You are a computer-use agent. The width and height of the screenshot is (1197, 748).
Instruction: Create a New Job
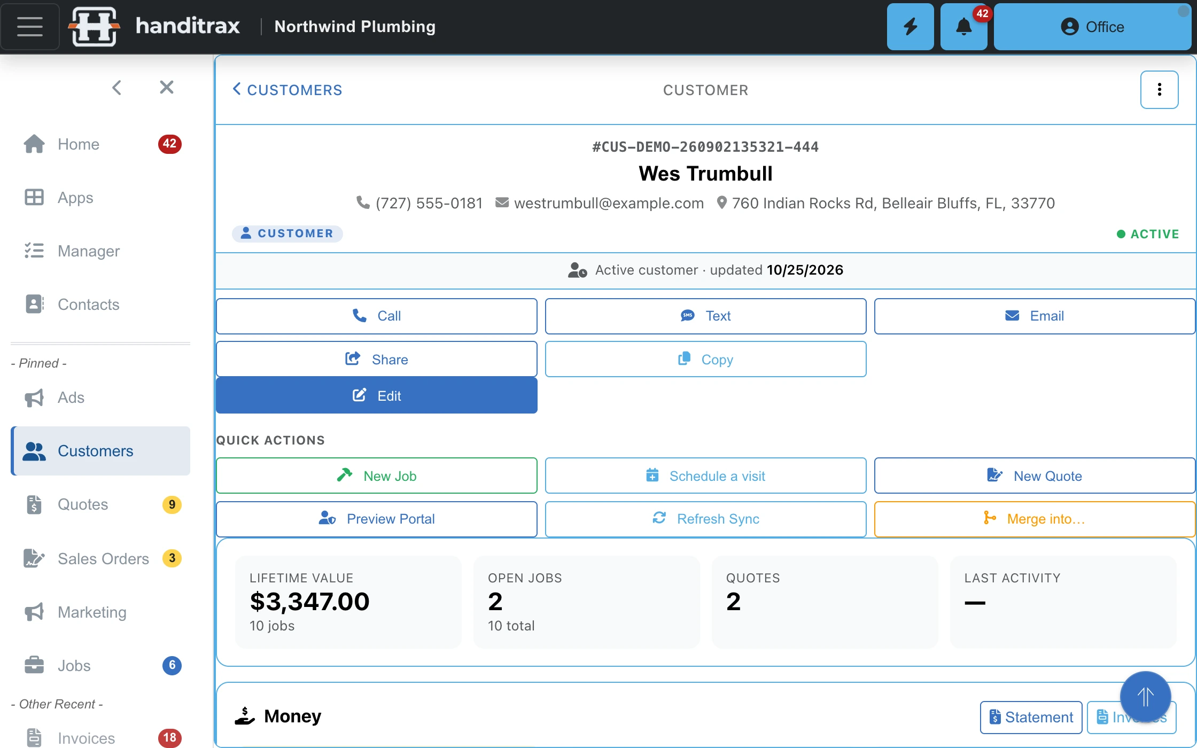[377, 476]
